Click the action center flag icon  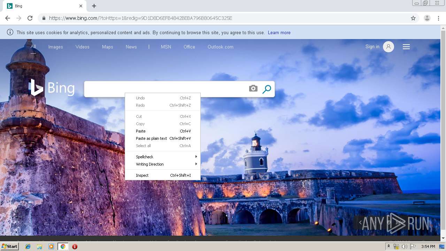pyautogui.click(x=413, y=246)
